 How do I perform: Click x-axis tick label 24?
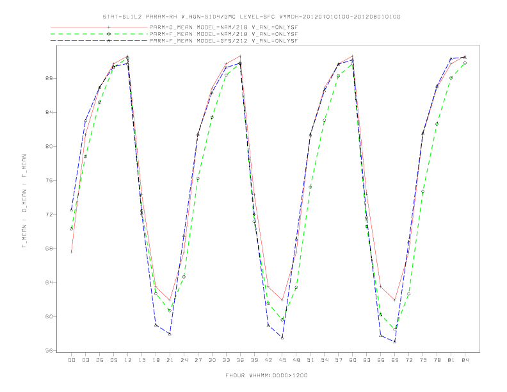coord(184,360)
